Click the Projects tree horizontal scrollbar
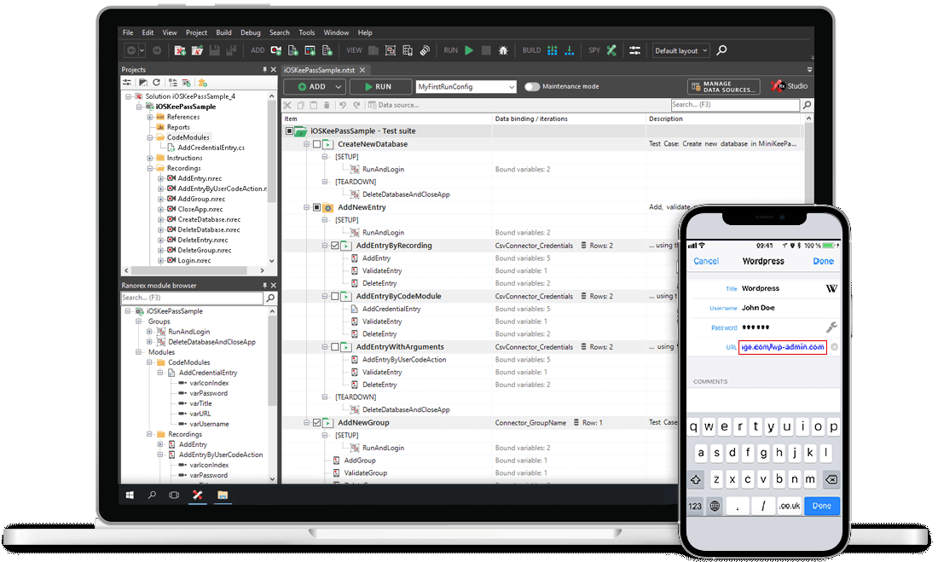 [194, 270]
